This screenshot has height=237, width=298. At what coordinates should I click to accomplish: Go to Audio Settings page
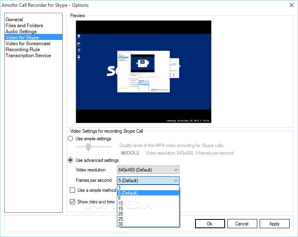point(21,32)
